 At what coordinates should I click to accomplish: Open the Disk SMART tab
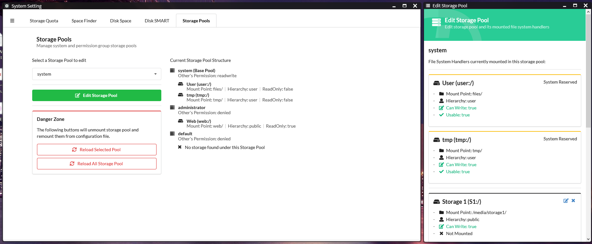pos(157,21)
